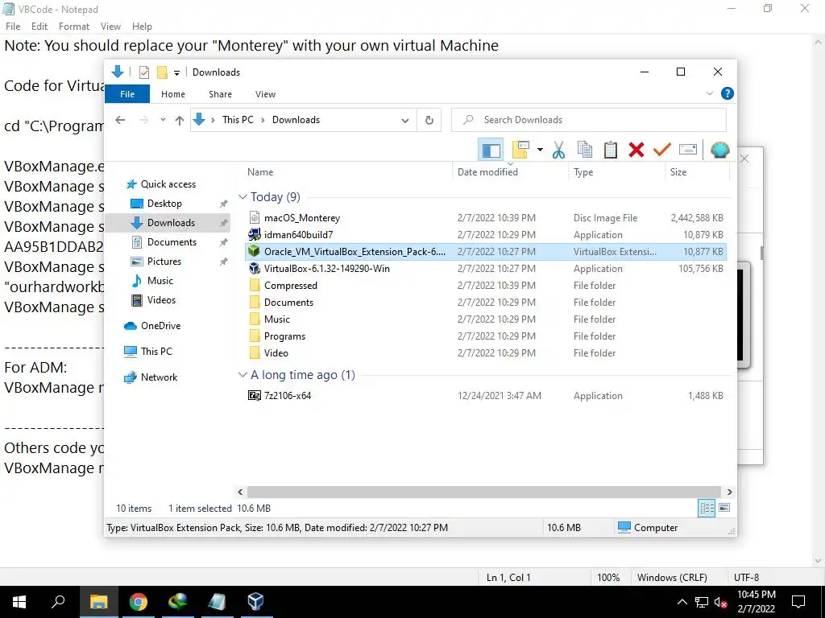Open the folder options dropdown arrow in the toolbar
This screenshot has width=825, height=618.
pos(540,150)
